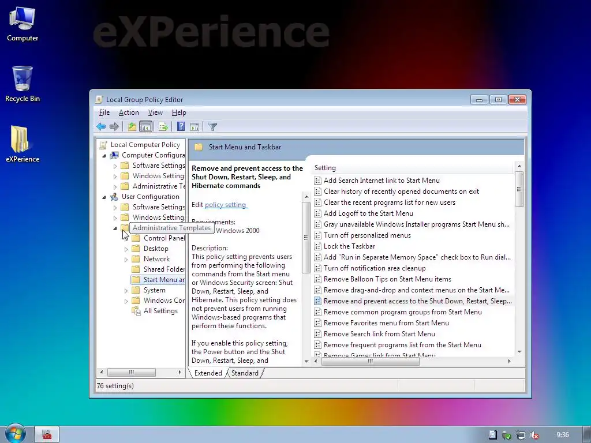Image resolution: width=591 pixels, height=443 pixels.
Task: Click the taskbar clock showing 9:36
Action: point(562,435)
